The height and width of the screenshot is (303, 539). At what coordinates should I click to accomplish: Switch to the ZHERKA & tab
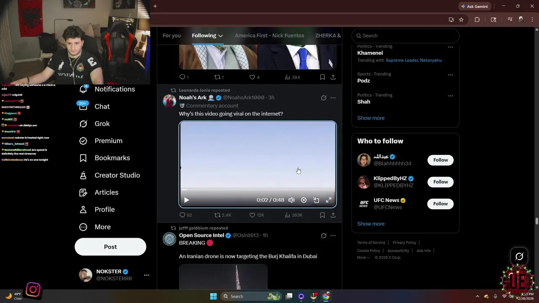[x=328, y=35]
